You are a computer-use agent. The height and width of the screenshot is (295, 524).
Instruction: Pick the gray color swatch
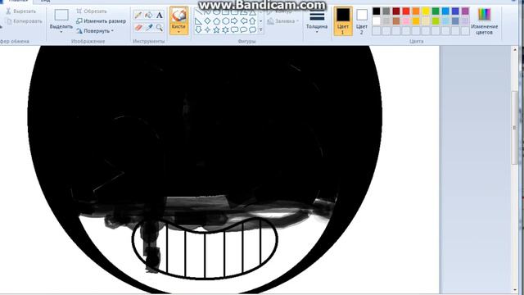tap(386, 11)
